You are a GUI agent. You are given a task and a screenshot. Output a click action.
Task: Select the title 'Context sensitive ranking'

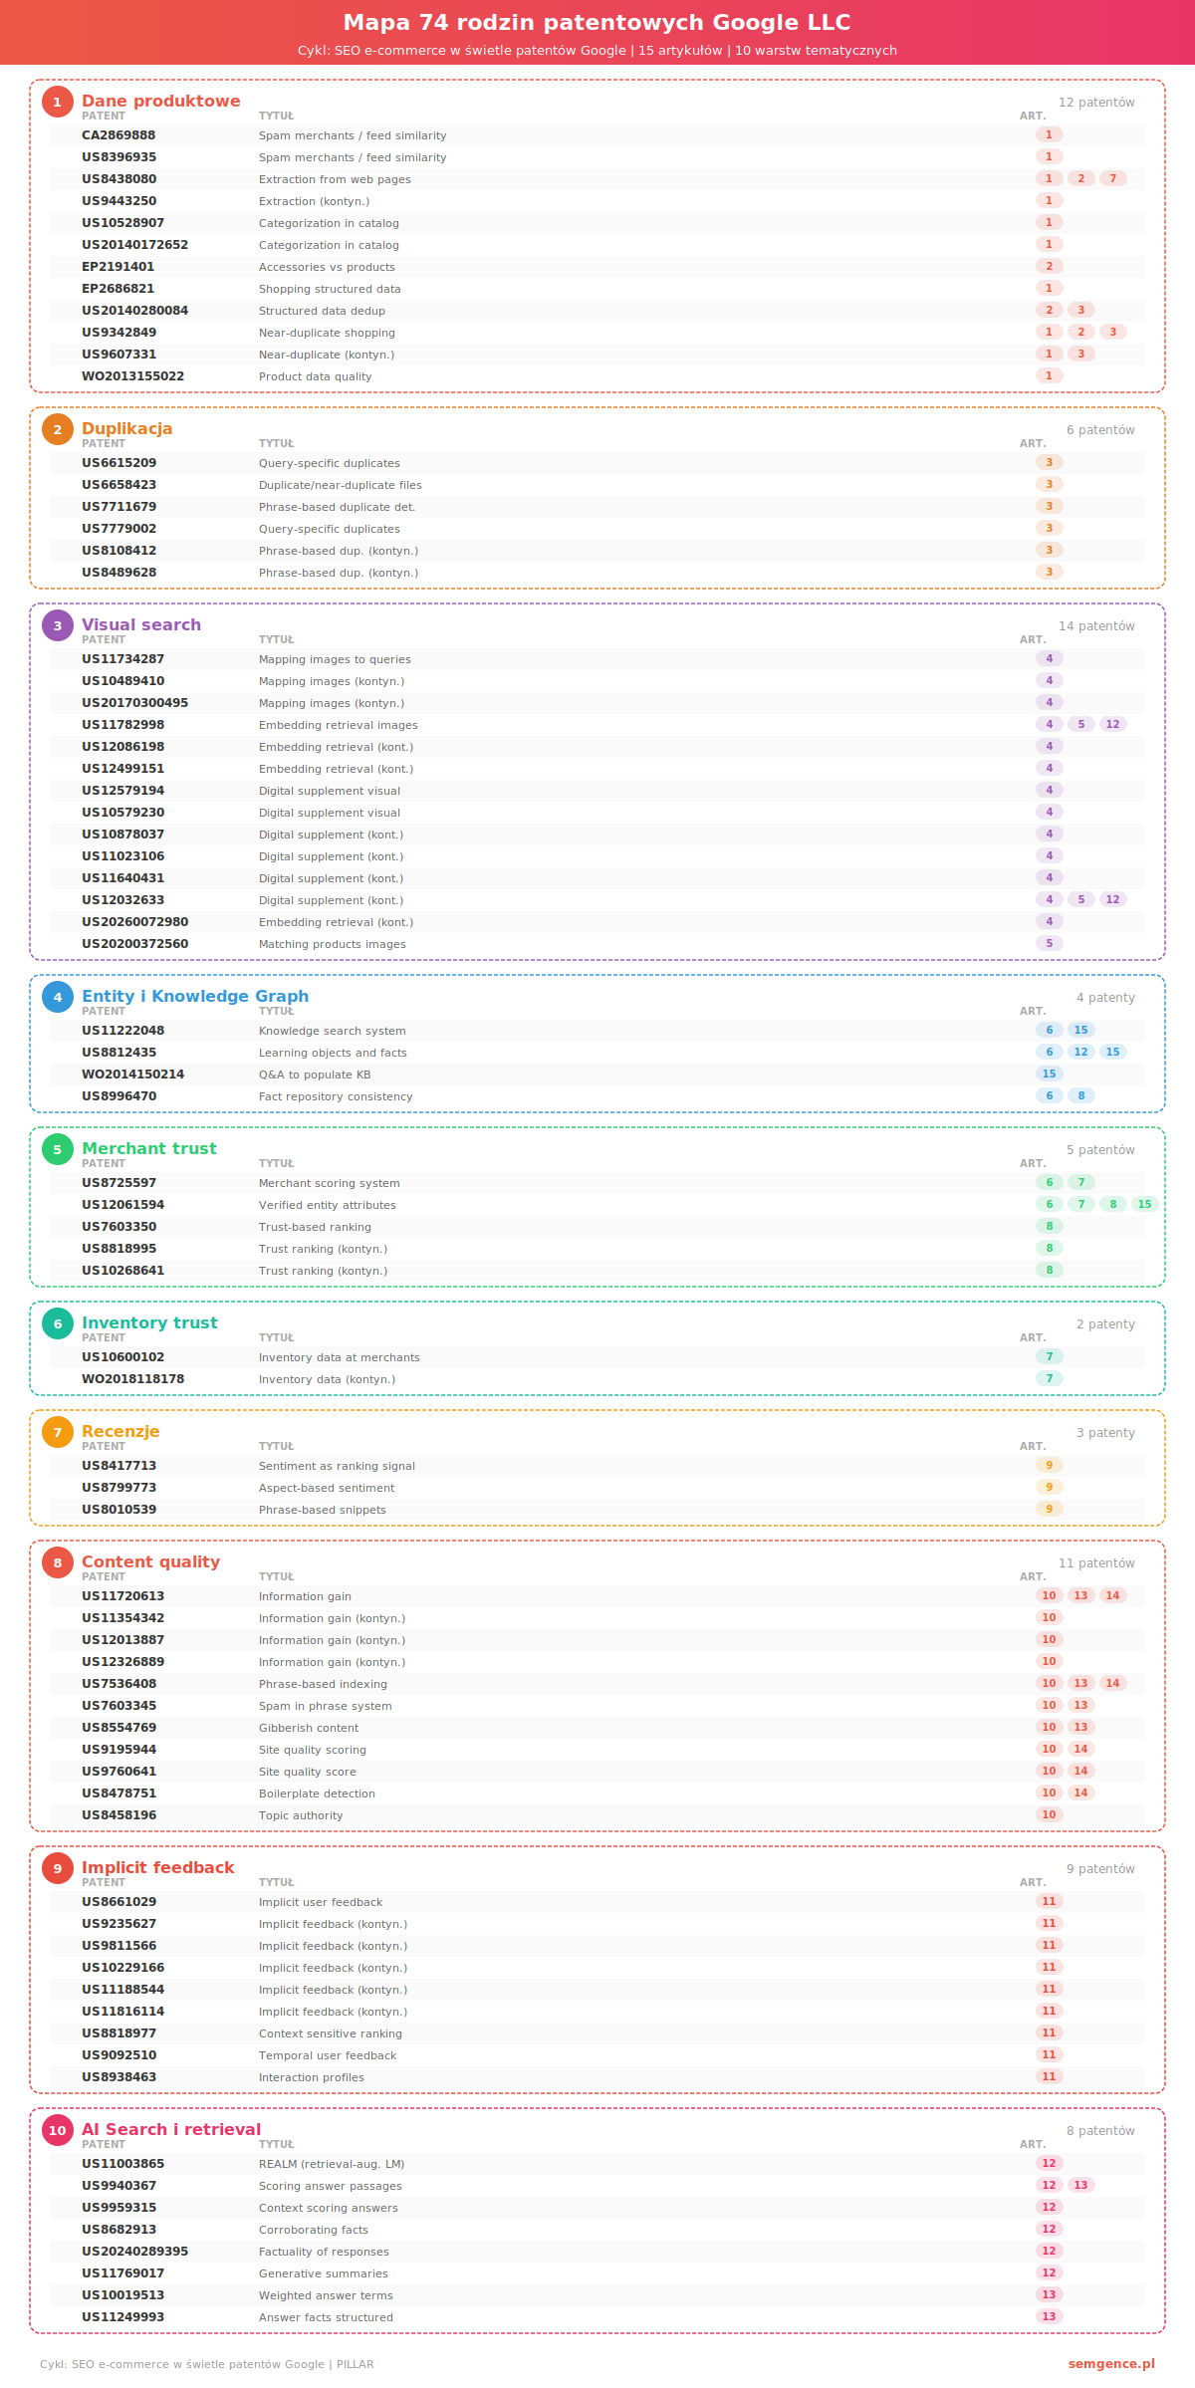331,2033
